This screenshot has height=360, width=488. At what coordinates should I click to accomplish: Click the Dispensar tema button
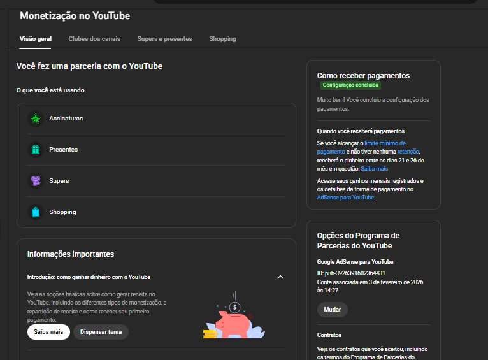click(101, 332)
